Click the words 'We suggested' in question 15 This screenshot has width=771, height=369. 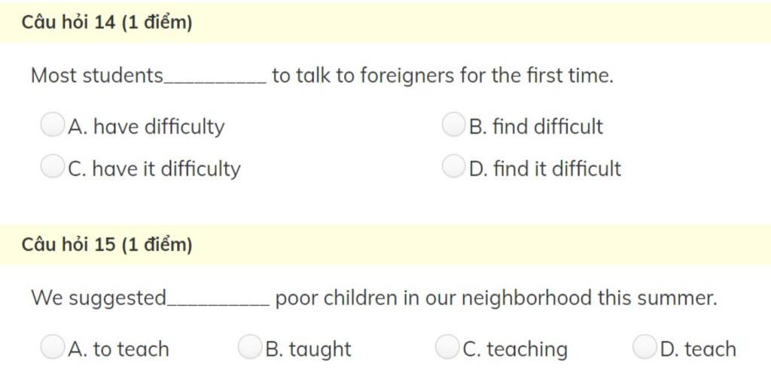click(x=99, y=298)
